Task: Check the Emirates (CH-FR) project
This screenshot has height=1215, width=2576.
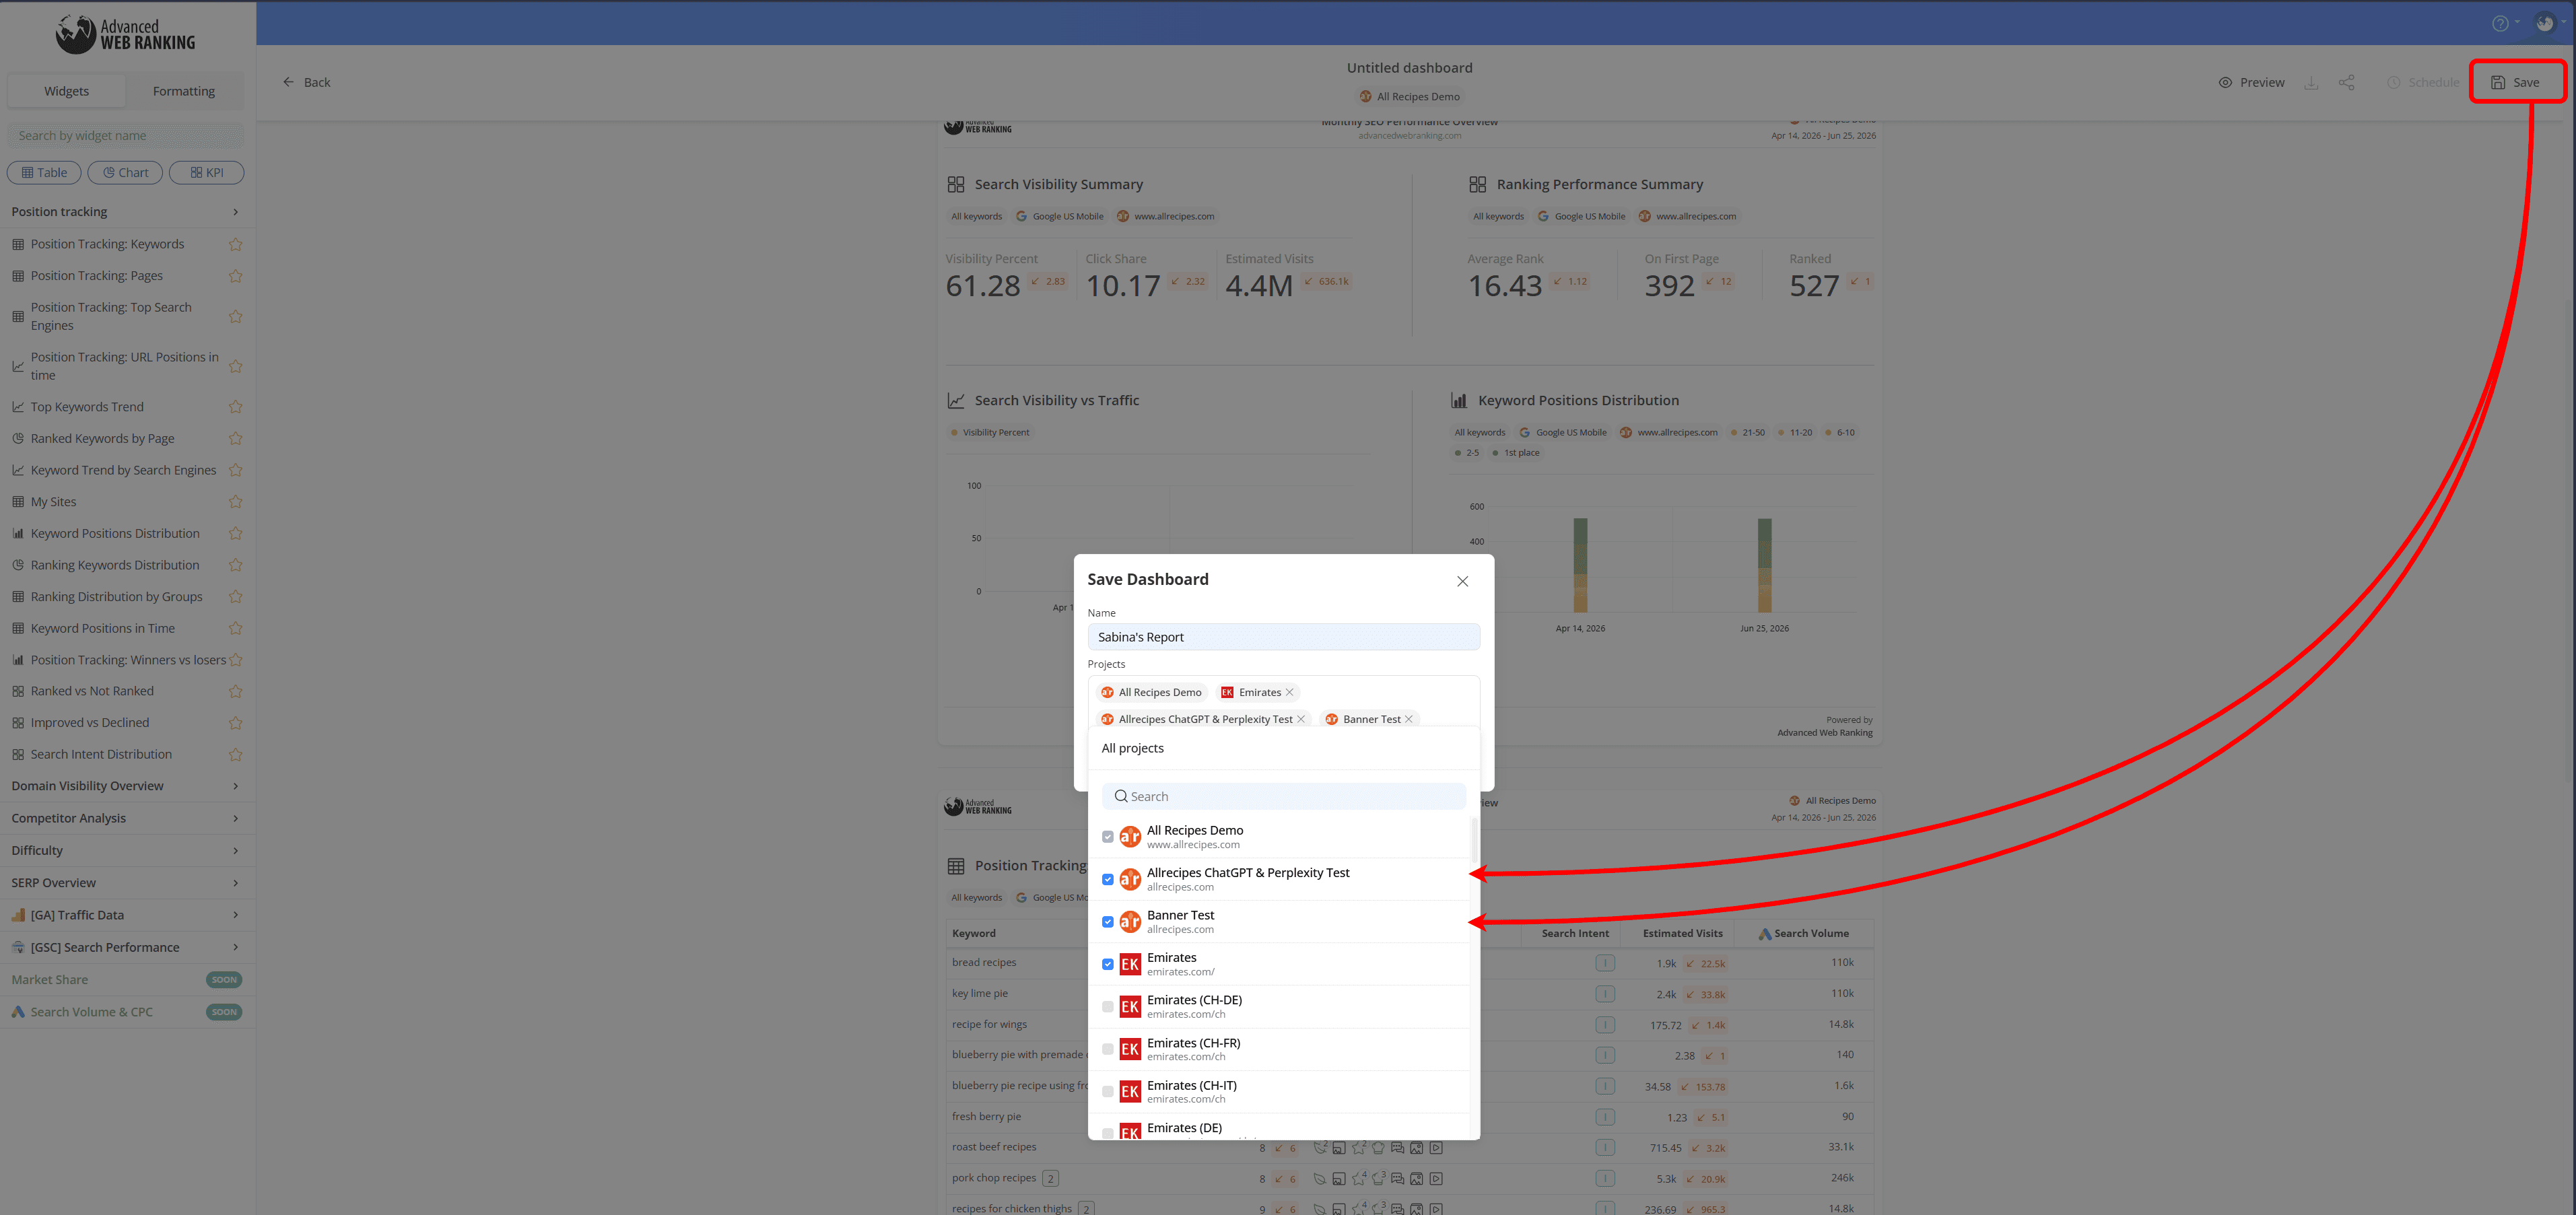Action: 1108,1050
